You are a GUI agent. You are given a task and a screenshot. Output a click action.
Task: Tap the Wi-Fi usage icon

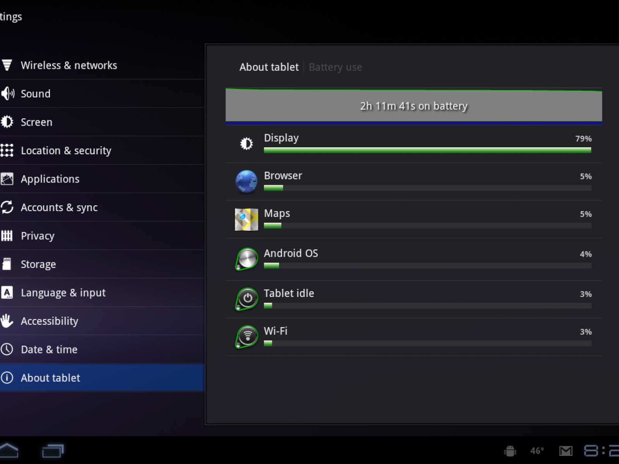pos(247,336)
